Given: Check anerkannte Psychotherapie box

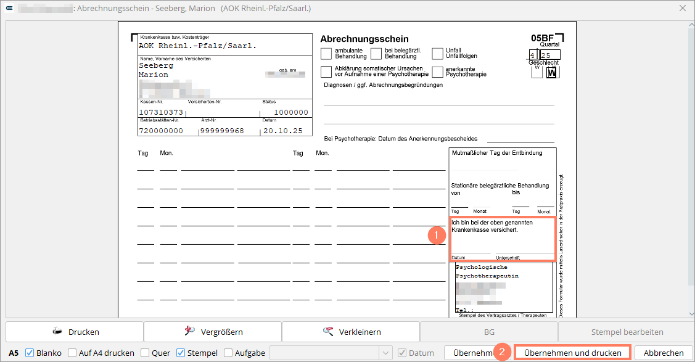Looking at the screenshot, I should pos(437,72).
